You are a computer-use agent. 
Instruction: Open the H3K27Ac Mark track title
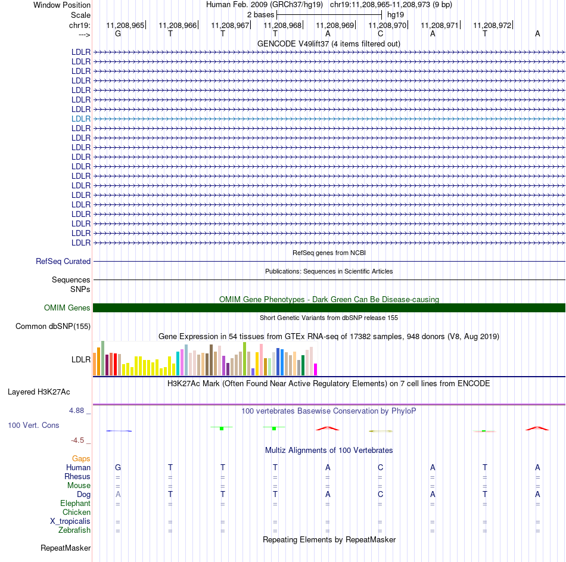click(x=328, y=383)
